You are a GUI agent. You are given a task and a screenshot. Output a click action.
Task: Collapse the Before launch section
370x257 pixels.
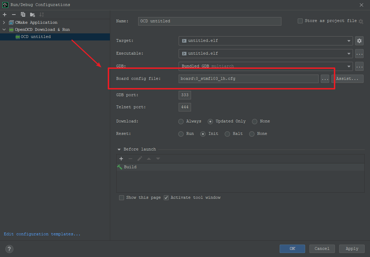[x=119, y=149]
